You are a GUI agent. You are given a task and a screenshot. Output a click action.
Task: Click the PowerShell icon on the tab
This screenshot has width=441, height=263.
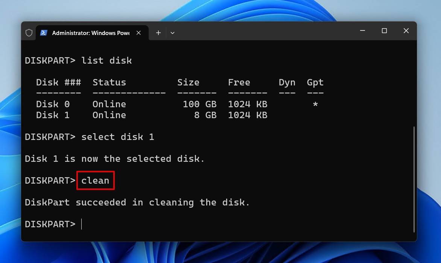coord(44,33)
